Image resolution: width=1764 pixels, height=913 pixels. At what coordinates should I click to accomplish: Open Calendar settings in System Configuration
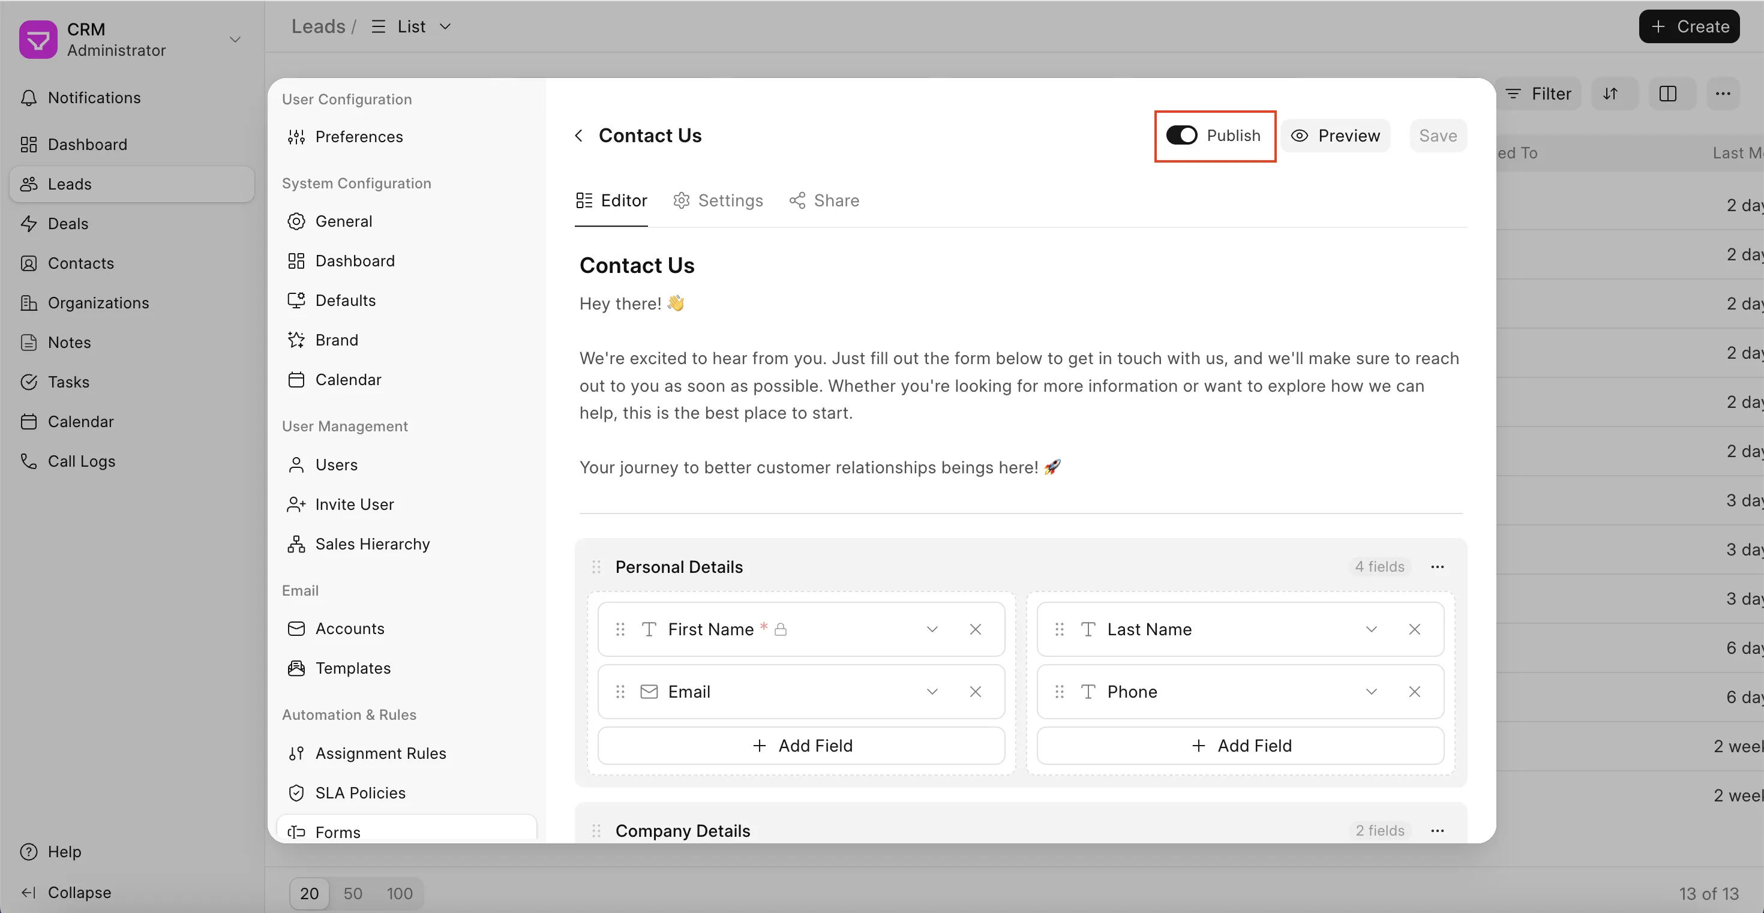[406, 380]
